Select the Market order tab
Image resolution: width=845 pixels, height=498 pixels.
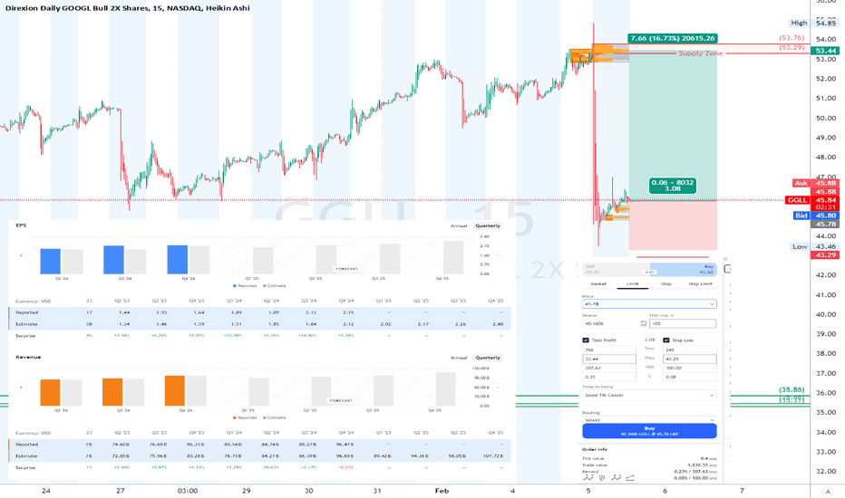pyautogui.click(x=598, y=283)
